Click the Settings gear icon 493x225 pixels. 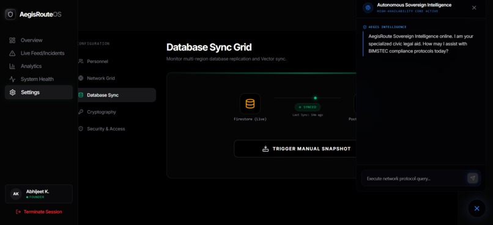pyautogui.click(x=12, y=93)
